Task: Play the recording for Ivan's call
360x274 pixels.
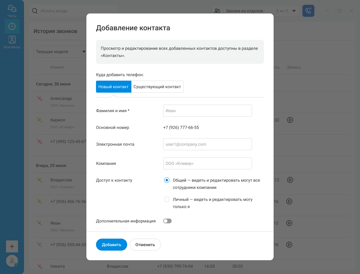Action: click(289, 223)
